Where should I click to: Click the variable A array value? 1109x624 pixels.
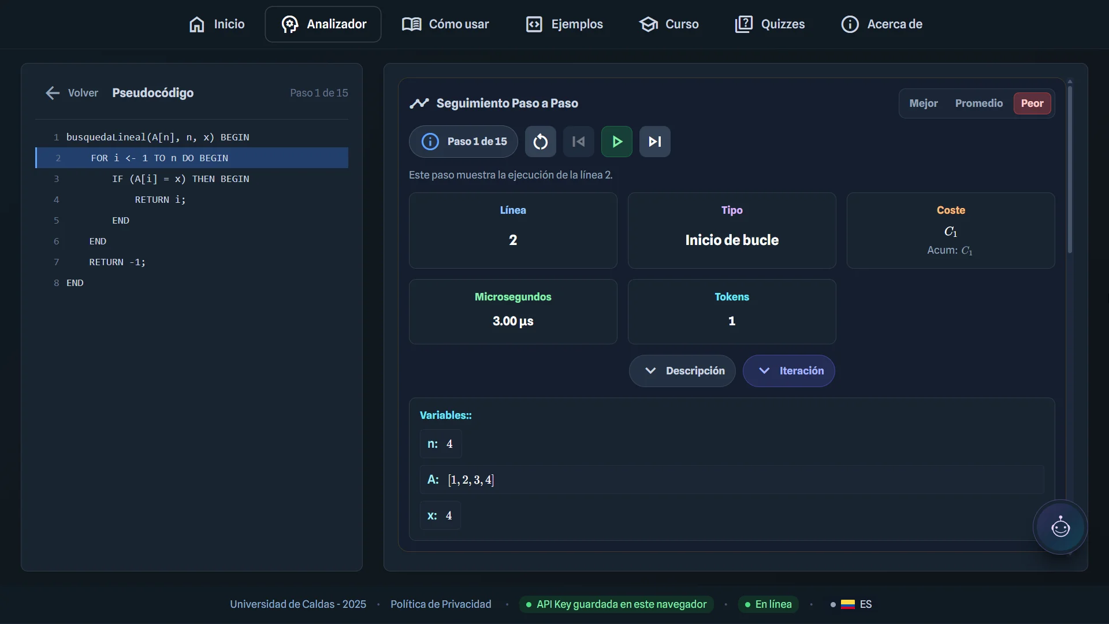471,480
